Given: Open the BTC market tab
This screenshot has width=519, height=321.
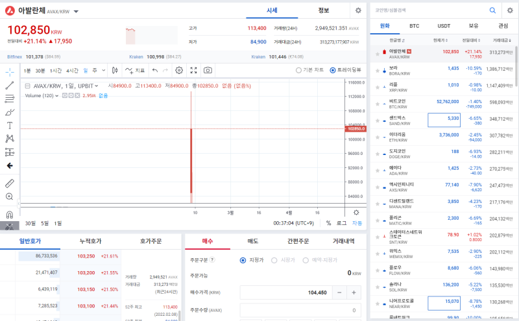Looking at the screenshot, I should [414, 26].
